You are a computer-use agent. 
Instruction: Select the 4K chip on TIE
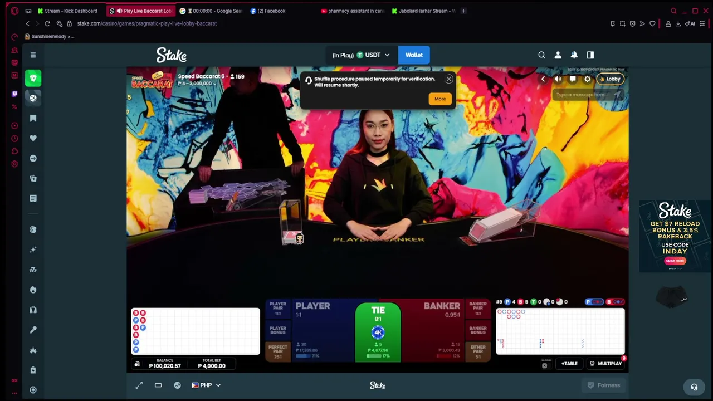(378, 332)
